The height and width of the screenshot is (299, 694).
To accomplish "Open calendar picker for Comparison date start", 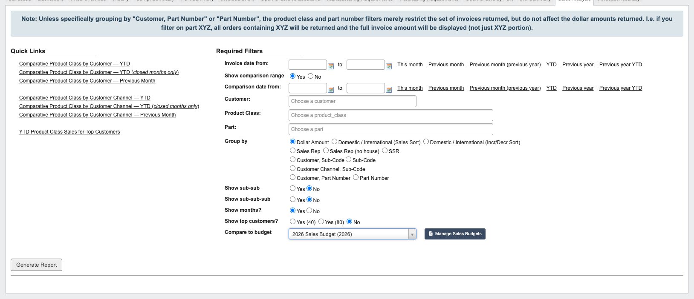I will pos(331,89).
